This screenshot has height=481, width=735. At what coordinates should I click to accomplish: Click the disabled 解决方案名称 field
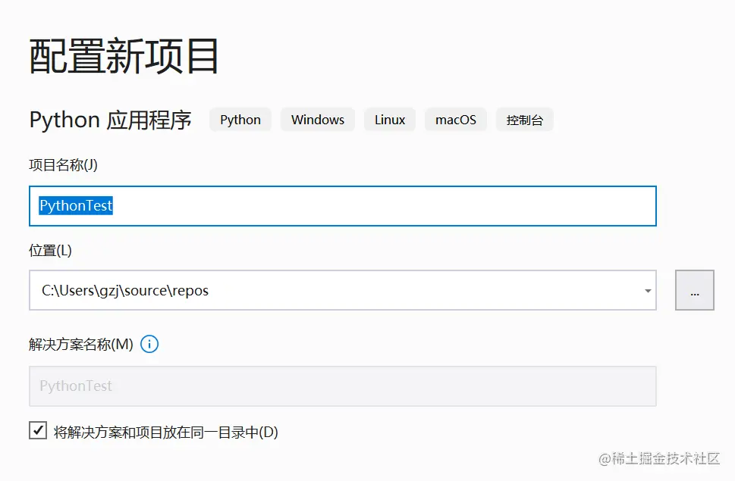(x=343, y=386)
